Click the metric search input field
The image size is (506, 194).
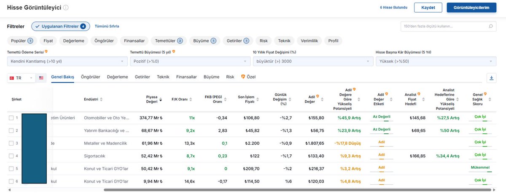[449, 26]
